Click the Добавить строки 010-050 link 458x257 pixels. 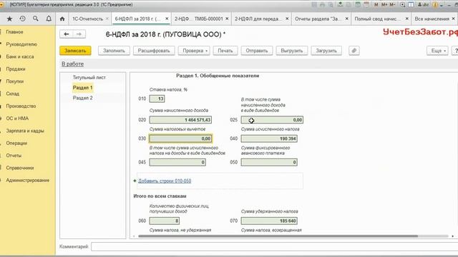point(165,181)
